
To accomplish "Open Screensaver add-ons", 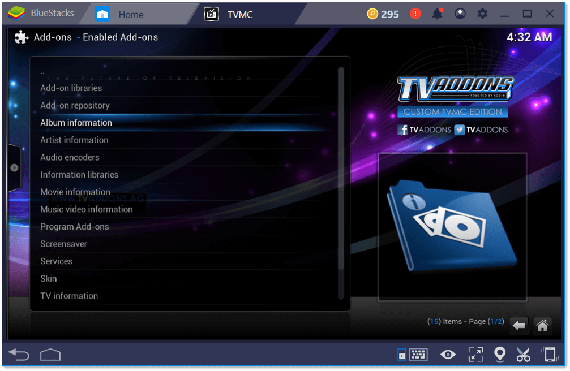I will (186, 244).
